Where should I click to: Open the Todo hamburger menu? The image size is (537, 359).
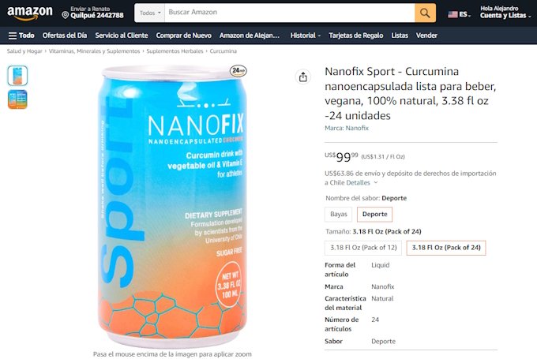point(21,36)
